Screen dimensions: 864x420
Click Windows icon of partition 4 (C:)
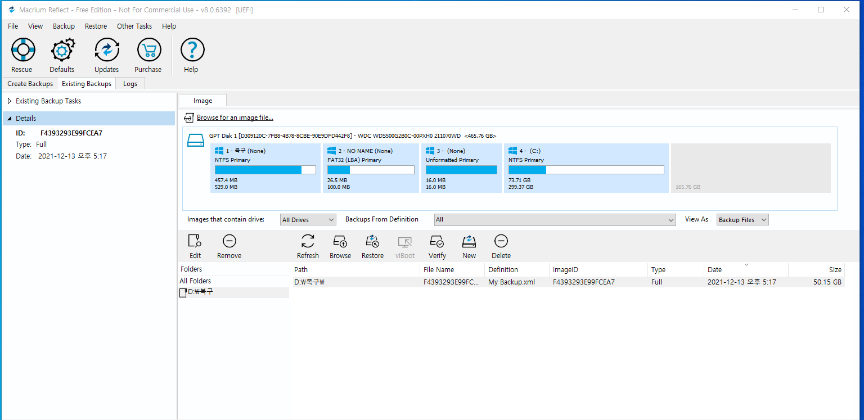513,151
